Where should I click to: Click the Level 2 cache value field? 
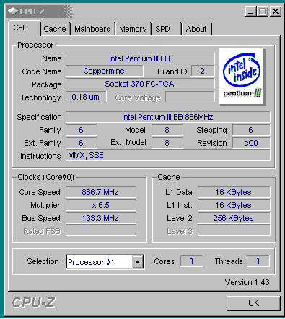click(234, 218)
